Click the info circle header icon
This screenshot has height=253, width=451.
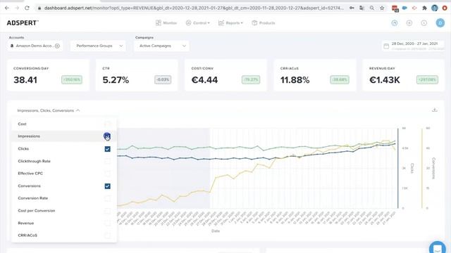click(424, 23)
